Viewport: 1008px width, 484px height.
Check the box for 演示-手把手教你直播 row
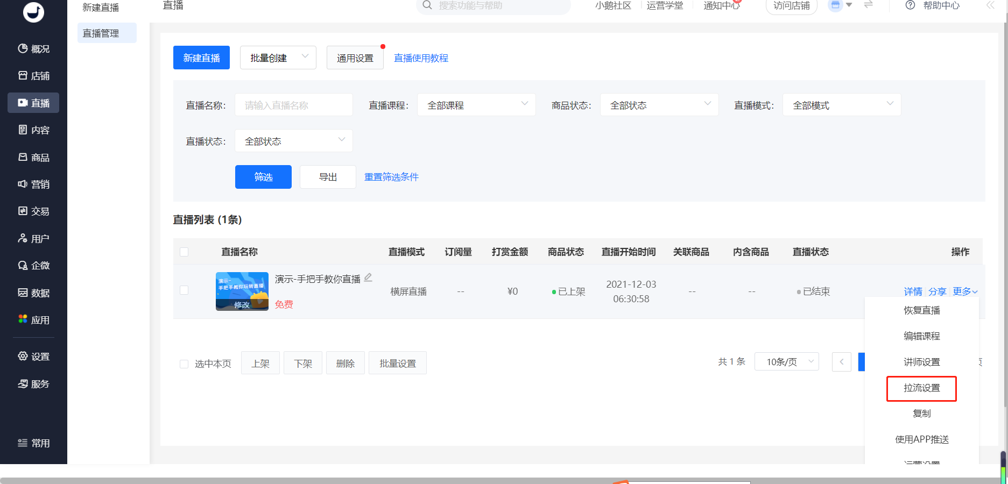pos(184,290)
